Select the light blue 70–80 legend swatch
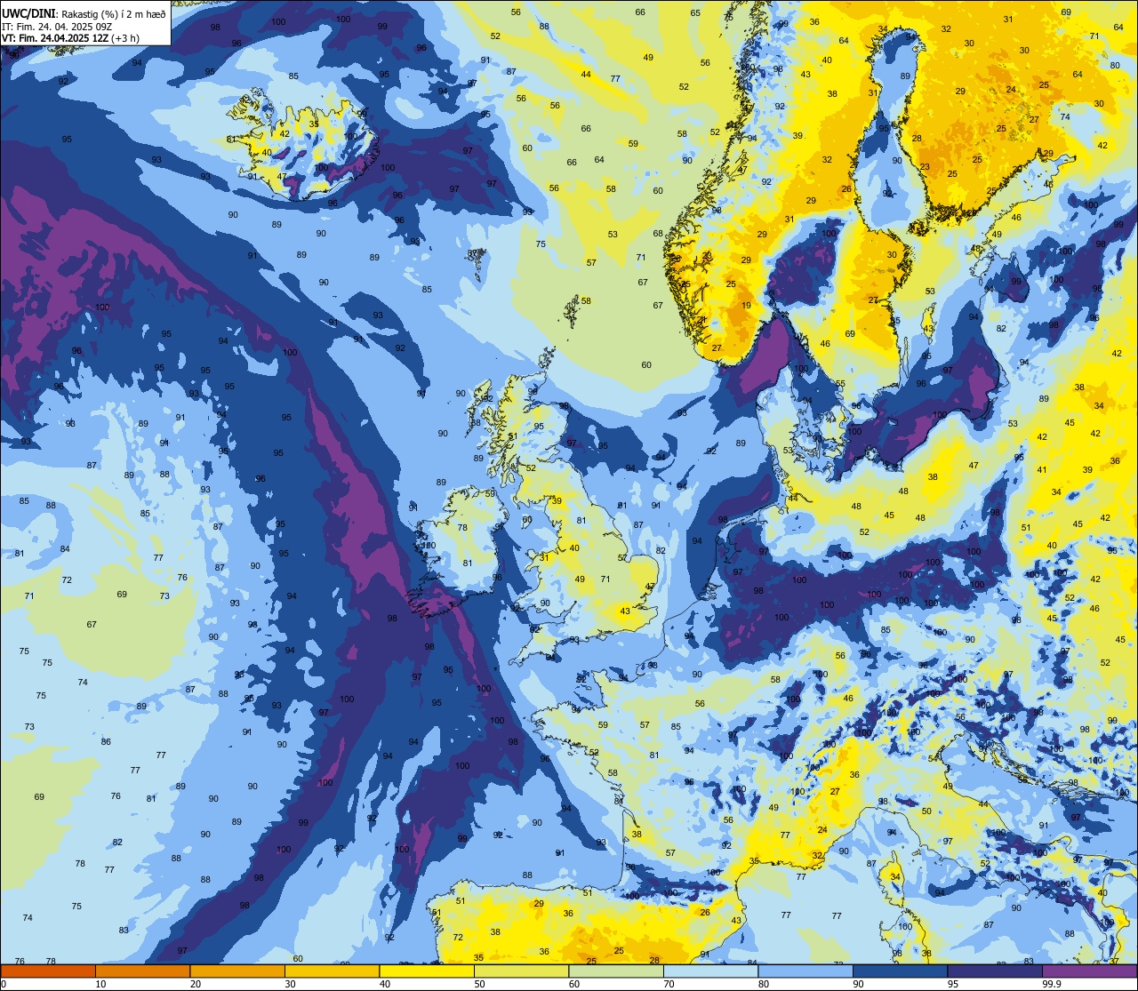The image size is (1138, 991). point(710,971)
